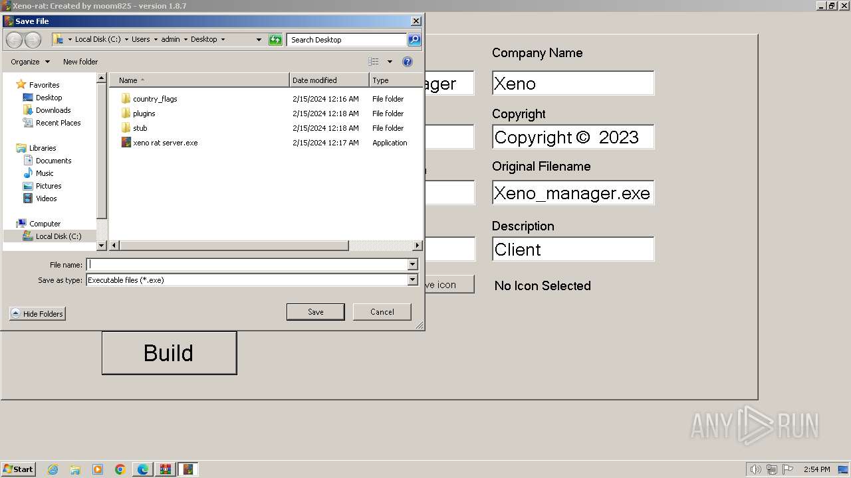The height and width of the screenshot is (478, 851).
Task: Click the Build button in Xeno-rat window
Action: (x=170, y=353)
